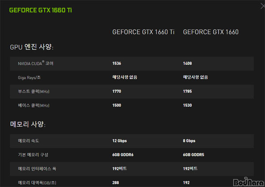Select boost clock value 1770
Viewport: 265px width, 187px height.
pyautogui.click(x=117, y=92)
